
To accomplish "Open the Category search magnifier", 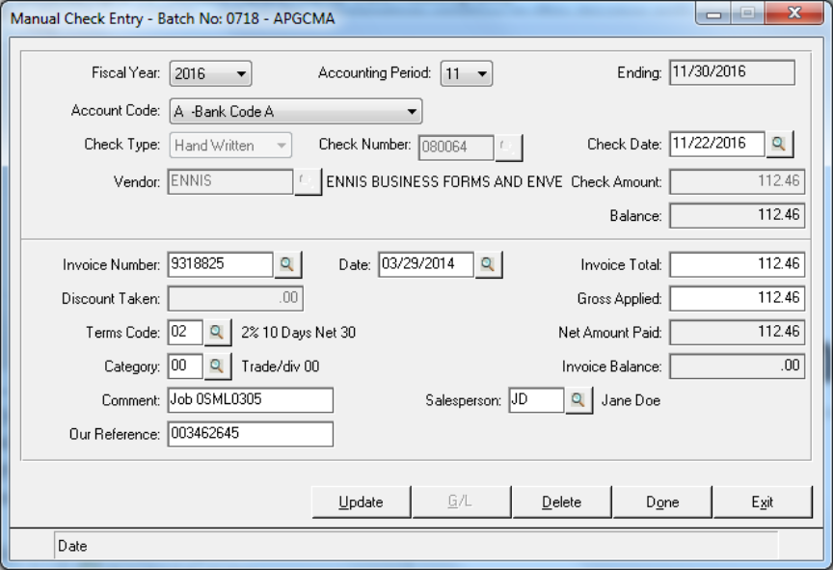I will pyautogui.click(x=217, y=366).
